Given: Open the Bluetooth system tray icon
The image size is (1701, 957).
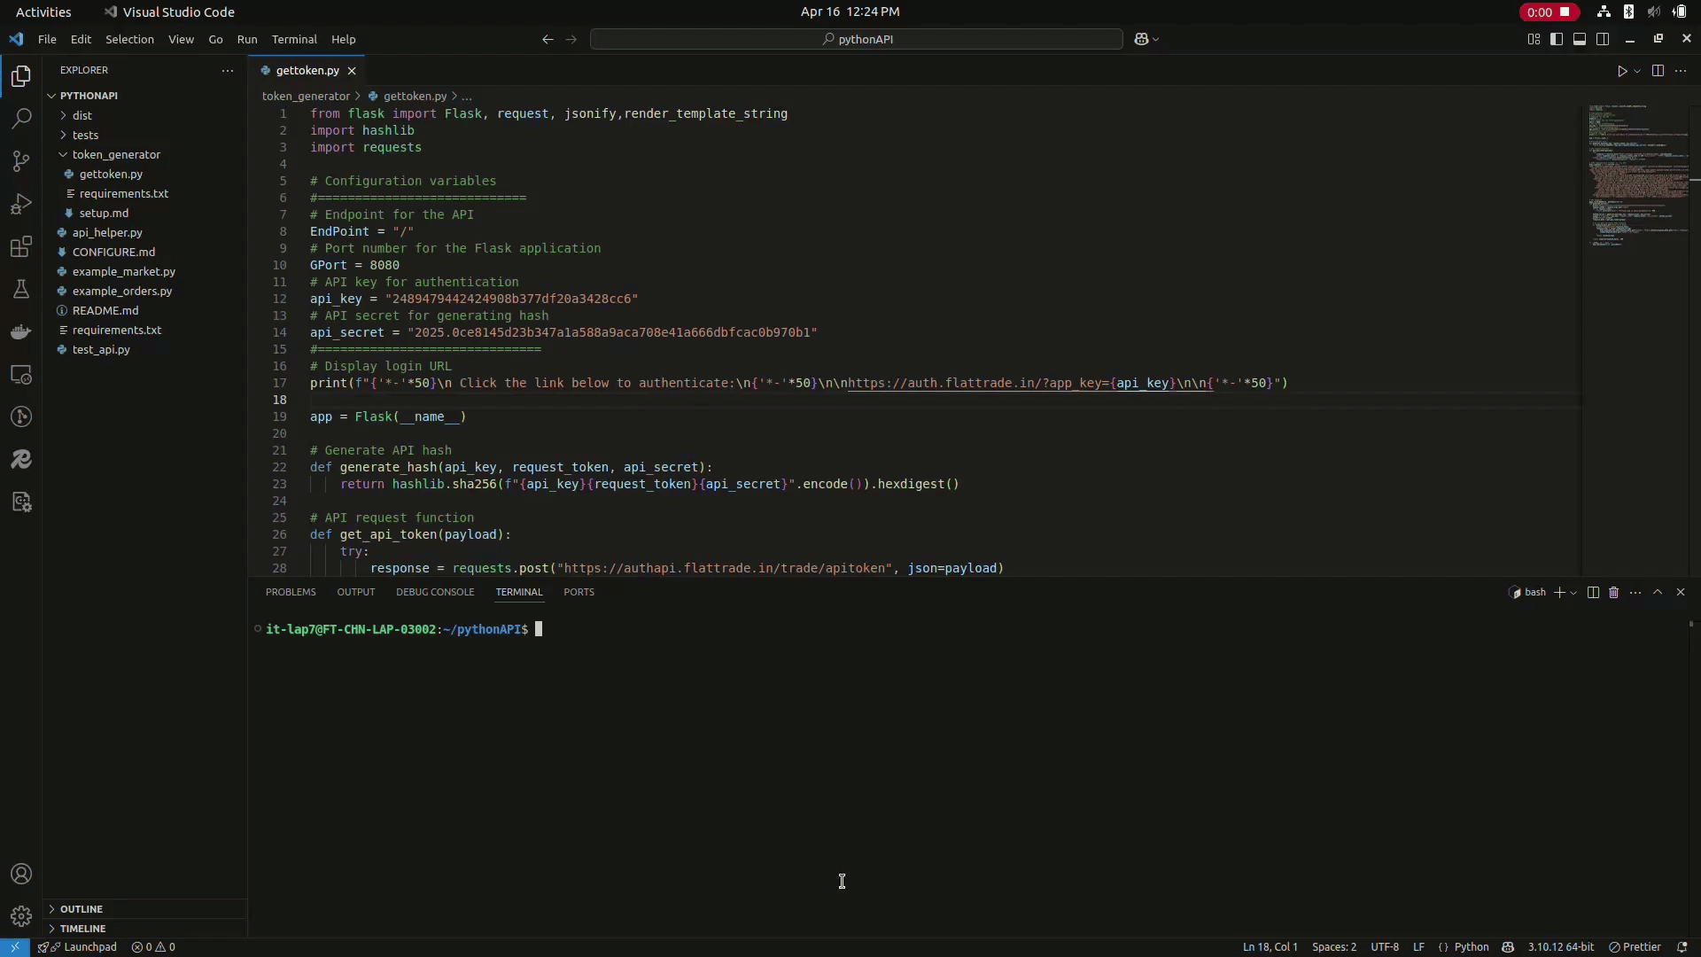Looking at the screenshot, I should (x=1628, y=12).
